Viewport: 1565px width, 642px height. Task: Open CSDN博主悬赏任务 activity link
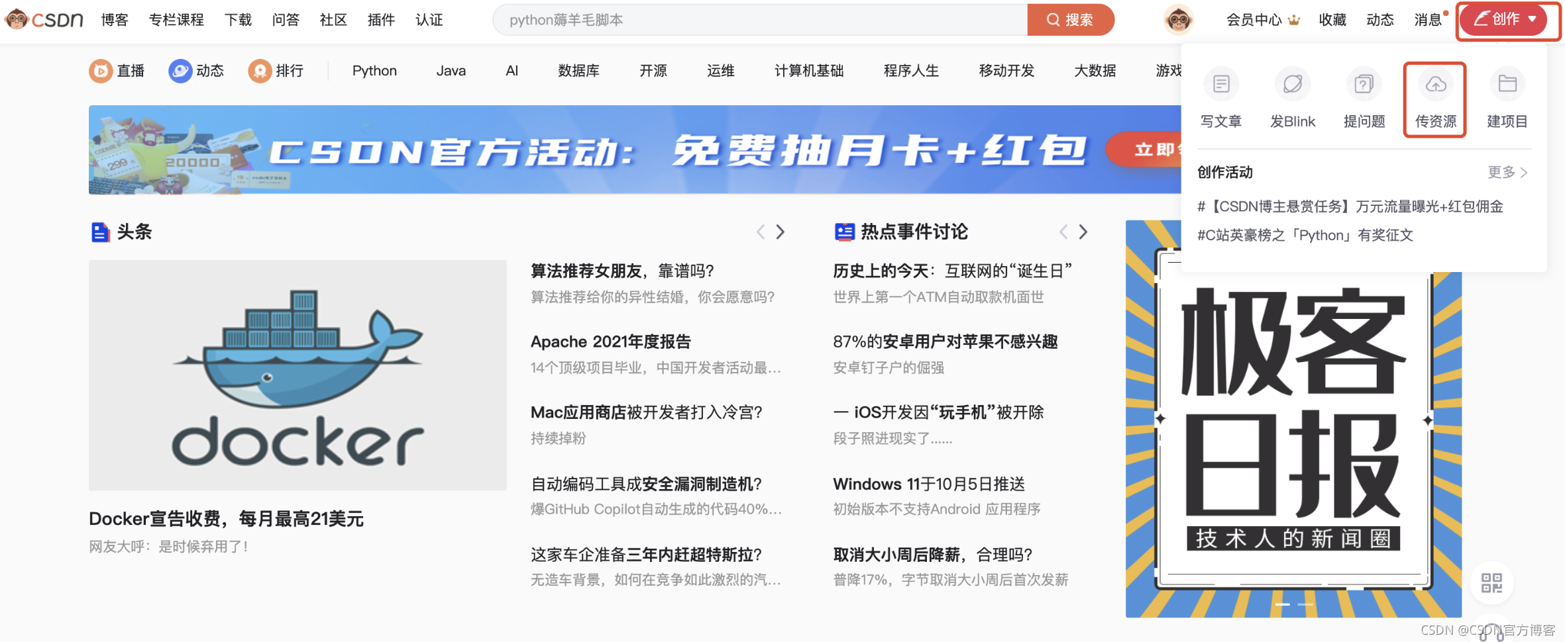pyautogui.click(x=1350, y=206)
